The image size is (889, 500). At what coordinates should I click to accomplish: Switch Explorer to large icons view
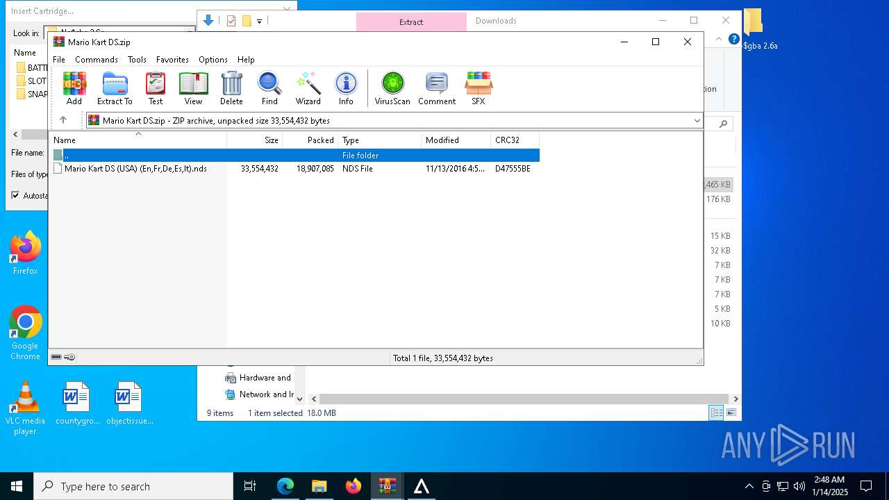pos(731,413)
